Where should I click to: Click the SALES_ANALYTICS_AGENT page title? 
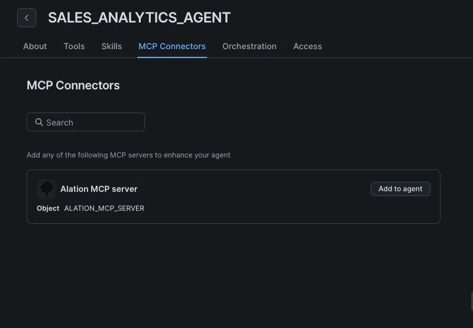pos(140,18)
